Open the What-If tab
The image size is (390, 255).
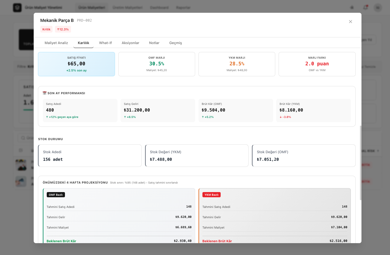coord(105,43)
